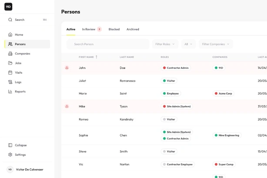Viewport: 267px width, 178px height.
Task: Click the Reports bar chart icon
Action: (10, 92)
